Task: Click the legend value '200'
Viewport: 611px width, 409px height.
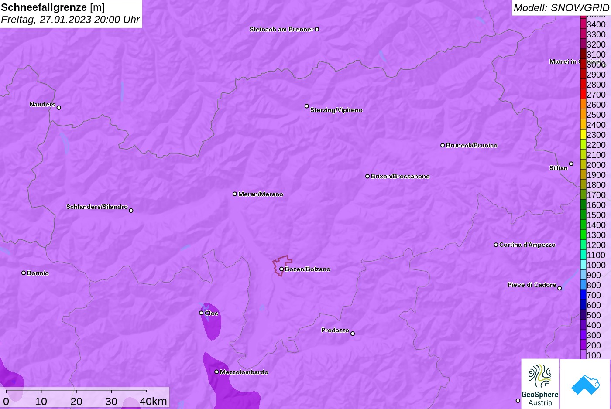Action: [x=594, y=345]
